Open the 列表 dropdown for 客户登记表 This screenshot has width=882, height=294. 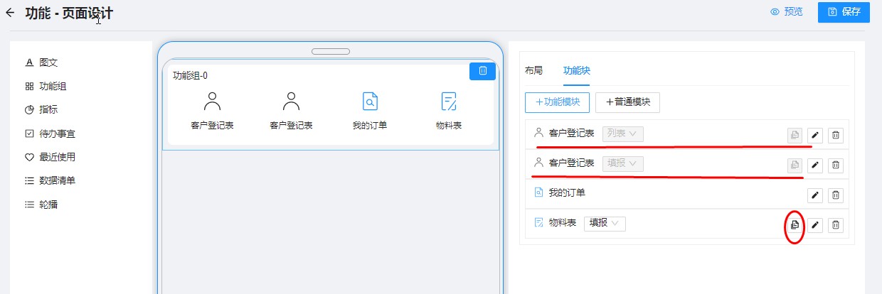622,133
